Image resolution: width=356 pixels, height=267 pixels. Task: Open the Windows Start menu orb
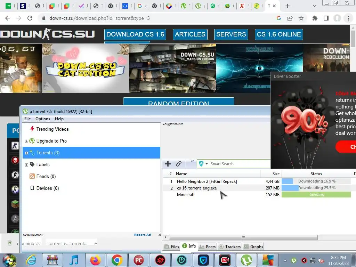point(9,260)
